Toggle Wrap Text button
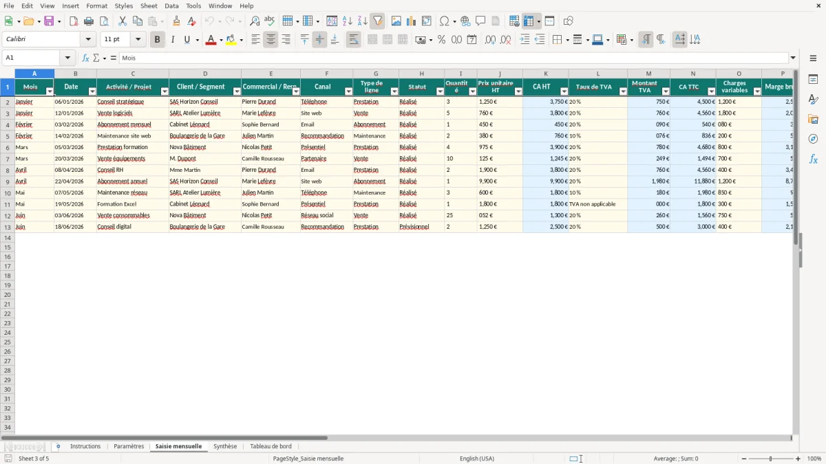This screenshot has width=826, height=464. click(353, 40)
